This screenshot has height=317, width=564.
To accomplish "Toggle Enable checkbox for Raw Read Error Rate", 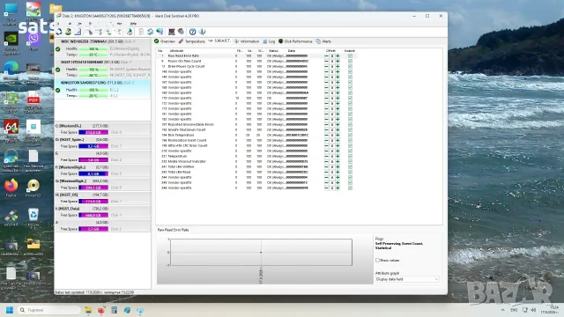I will point(350,56).
